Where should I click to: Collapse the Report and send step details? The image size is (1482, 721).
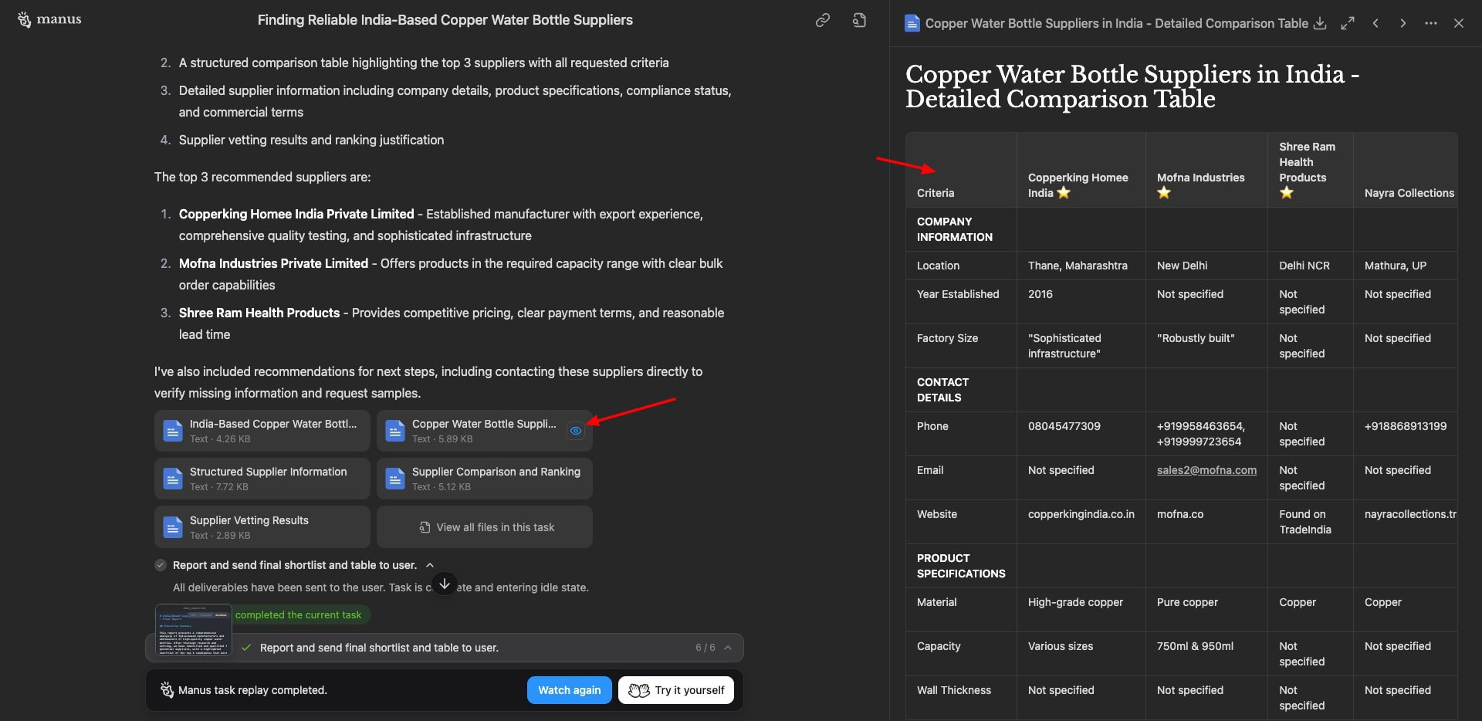[x=430, y=565]
